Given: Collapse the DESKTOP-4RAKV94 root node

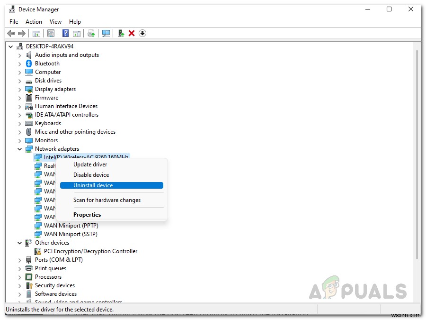Looking at the screenshot, I should tap(10, 46).
